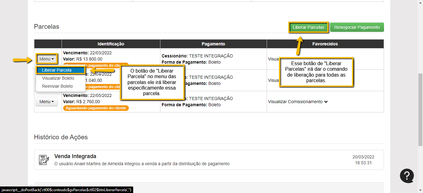This screenshot has width=423, height=193.
Task: Click chevron icon beside Visualizar Comissionamento
Action: 326,102
